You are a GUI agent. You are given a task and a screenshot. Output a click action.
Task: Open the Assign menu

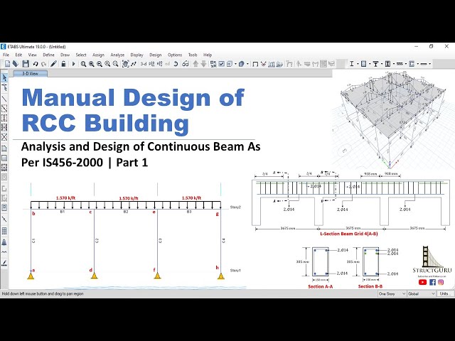coord(98,55)
